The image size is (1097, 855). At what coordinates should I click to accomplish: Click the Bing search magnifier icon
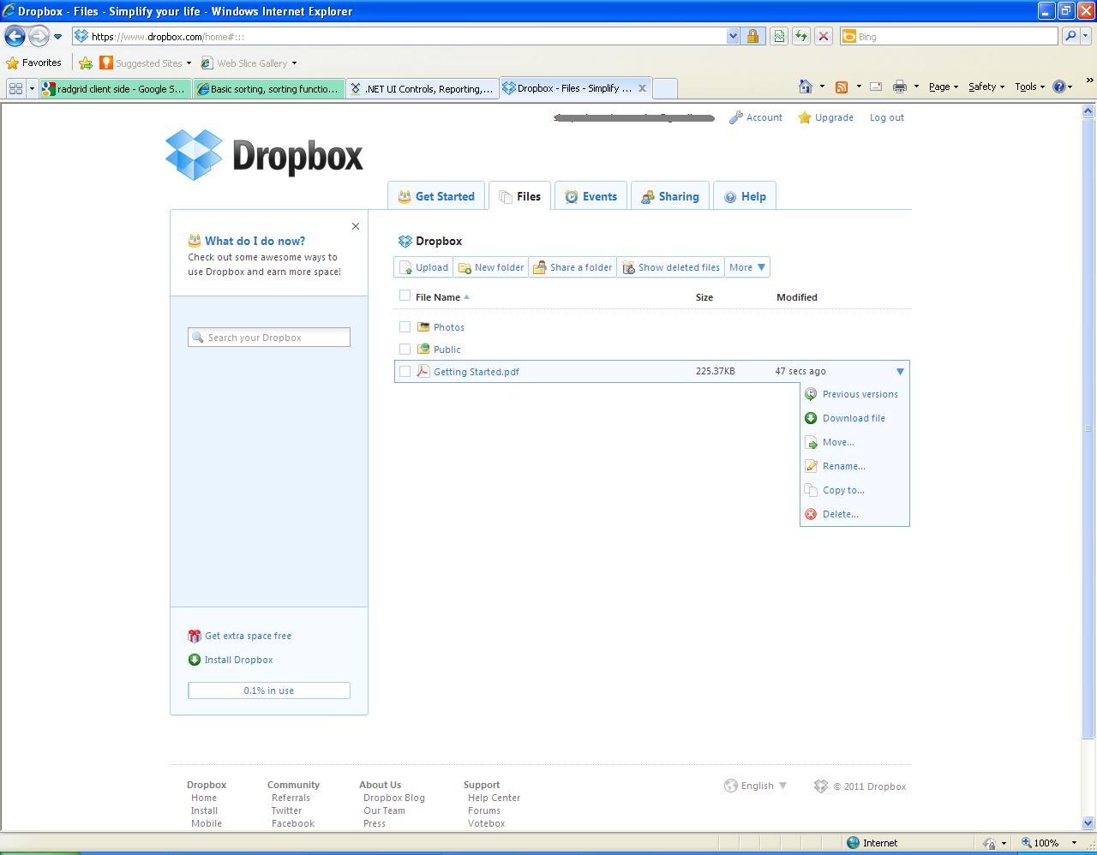[1070, 36]
